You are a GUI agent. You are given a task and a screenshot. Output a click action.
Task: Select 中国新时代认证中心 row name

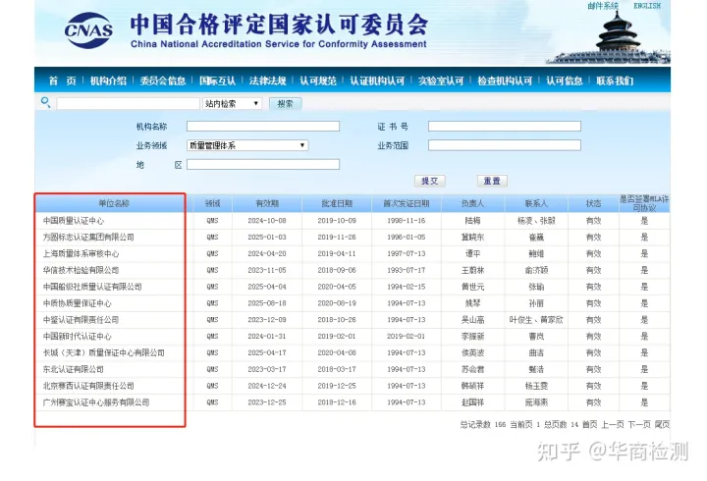pyautogui.click(x=78, y=337)
